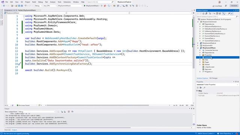Click the Solution Explorer Home icon
Viewport: 240px width, 135px height.
(x=203, y=13)
